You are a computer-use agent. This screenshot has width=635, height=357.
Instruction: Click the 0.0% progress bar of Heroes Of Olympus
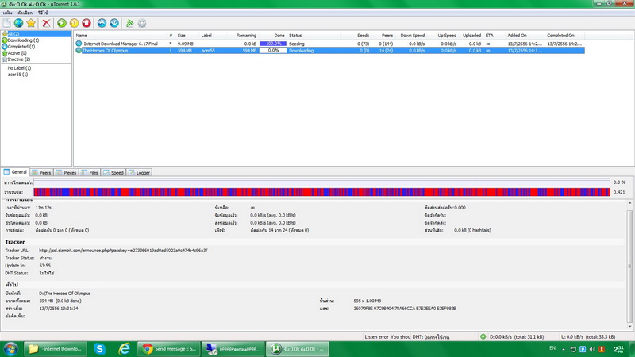click(273, 51)
